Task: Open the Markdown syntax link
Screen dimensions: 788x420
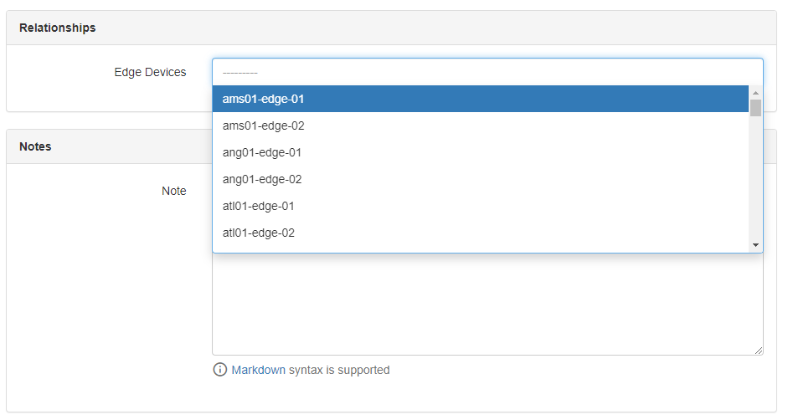Action: pos(258,370)
